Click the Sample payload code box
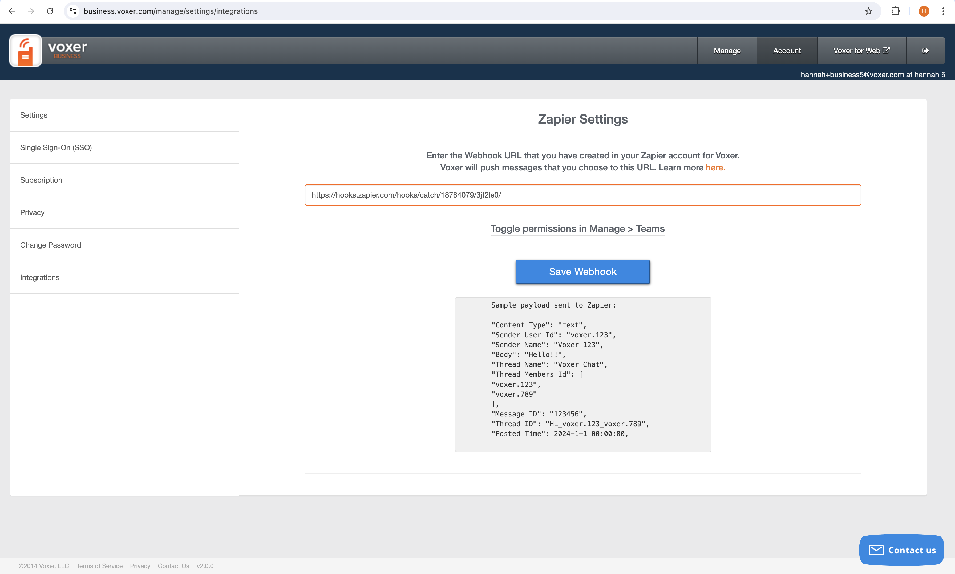 (582, 374)
